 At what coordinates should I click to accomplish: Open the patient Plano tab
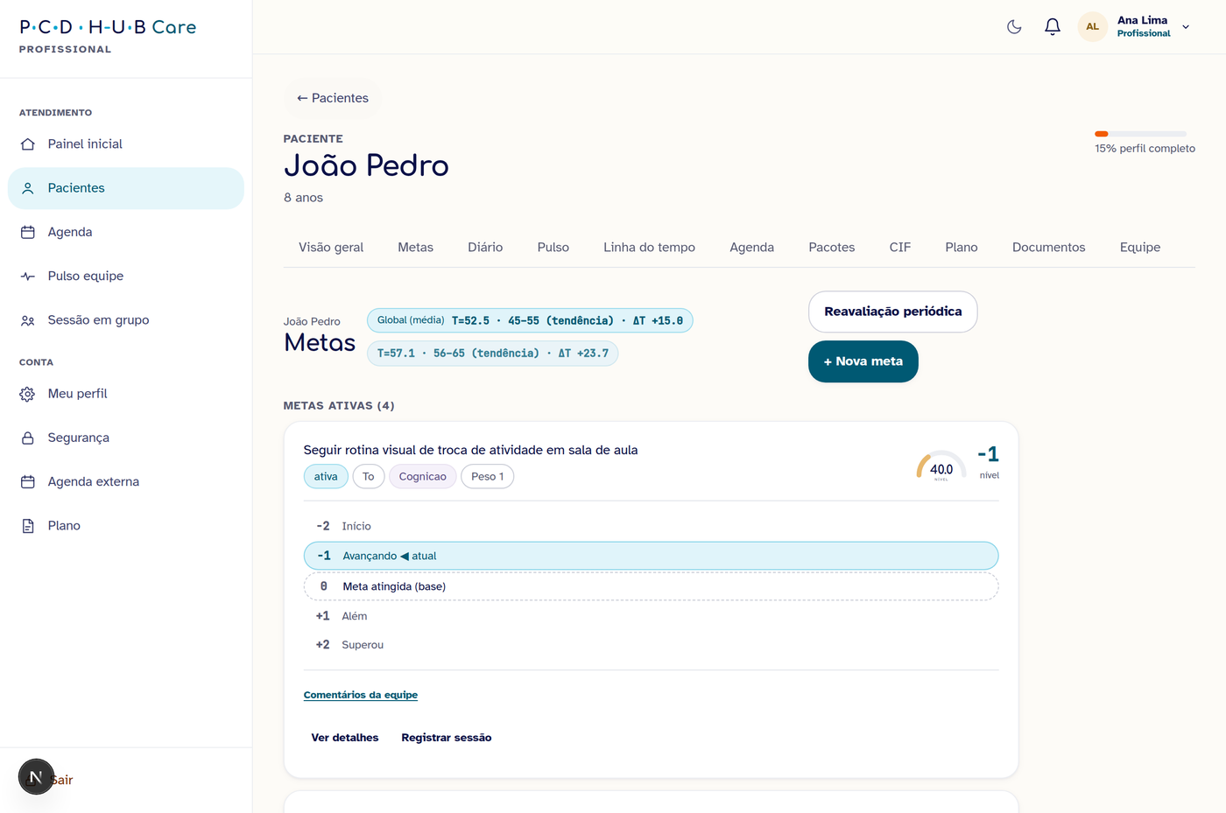[x=962, y=248]
